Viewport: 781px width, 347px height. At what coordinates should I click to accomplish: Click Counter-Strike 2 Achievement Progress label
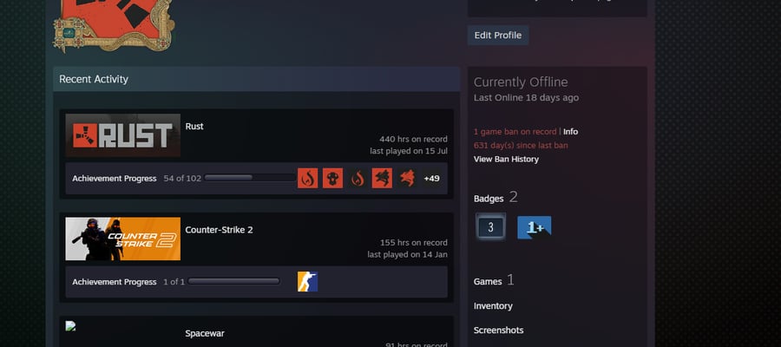click(x=114, y=282)
